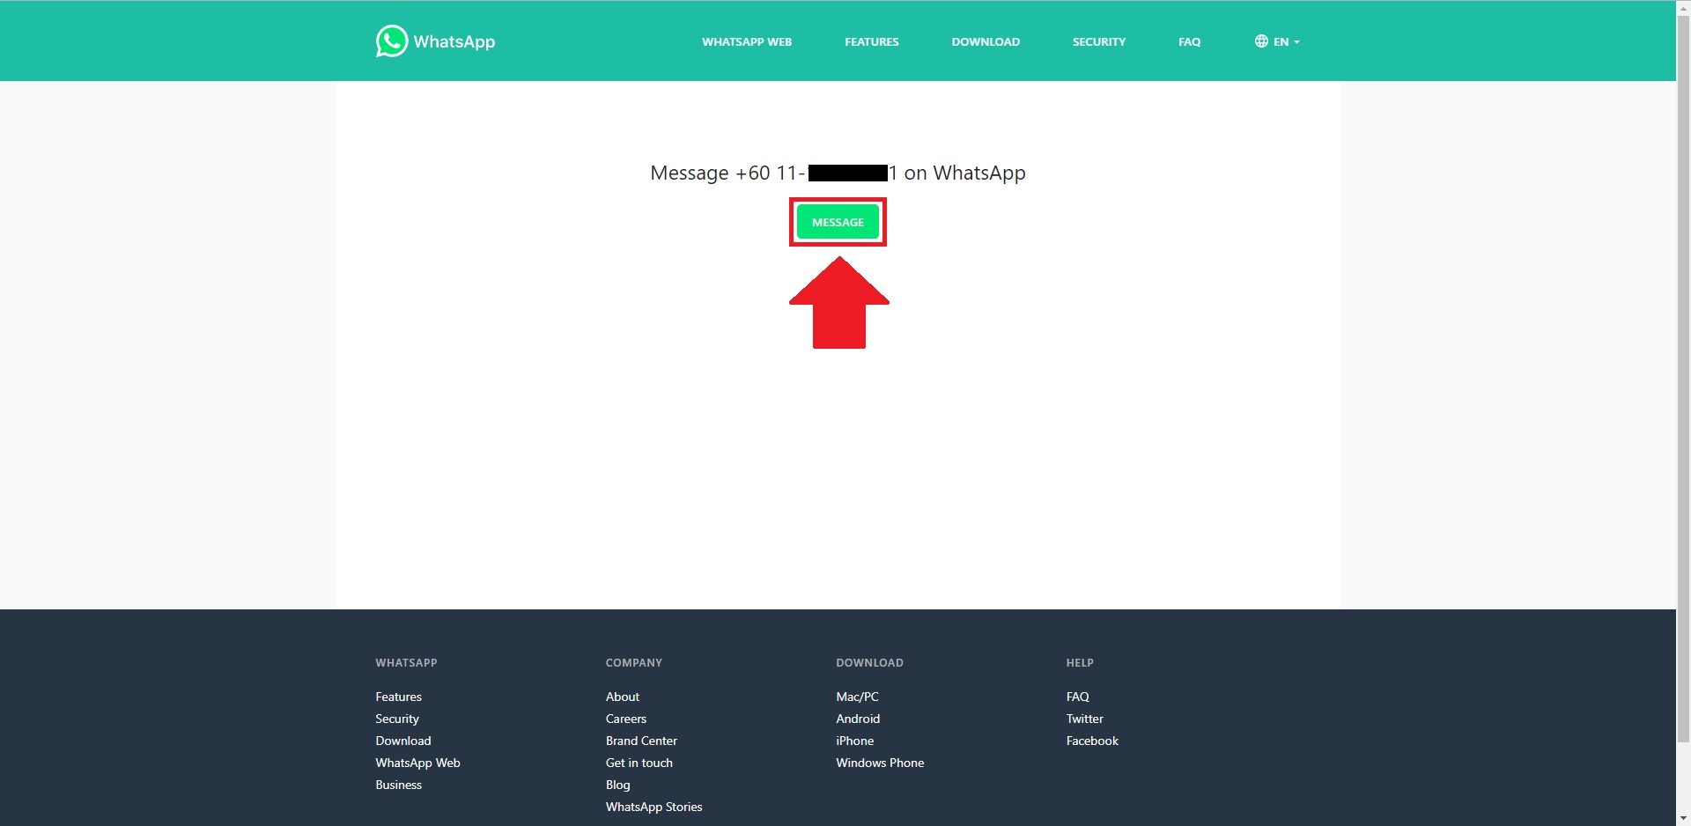
Task: Go to Download in the top navigation bar
Action: point(986,41)
